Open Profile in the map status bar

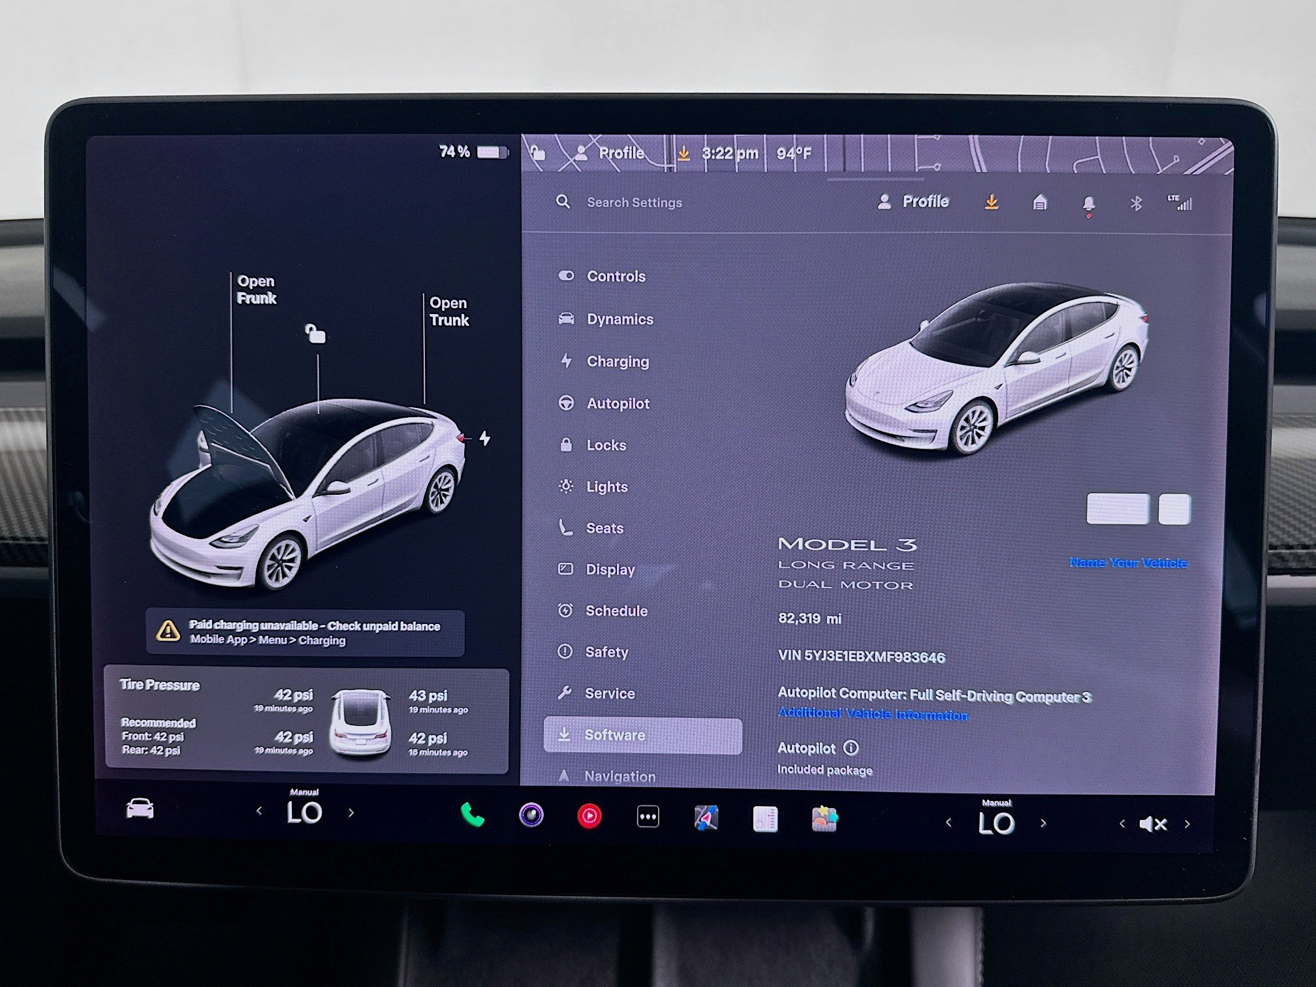tap(610, 153)
